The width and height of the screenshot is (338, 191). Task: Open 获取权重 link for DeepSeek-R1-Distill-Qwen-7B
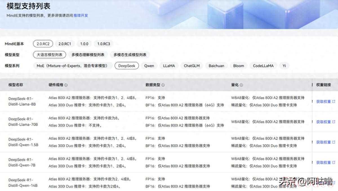[326, 163]
